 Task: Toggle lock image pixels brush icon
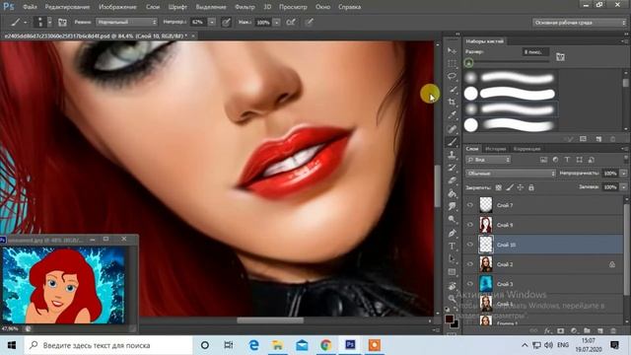point(510,187)
